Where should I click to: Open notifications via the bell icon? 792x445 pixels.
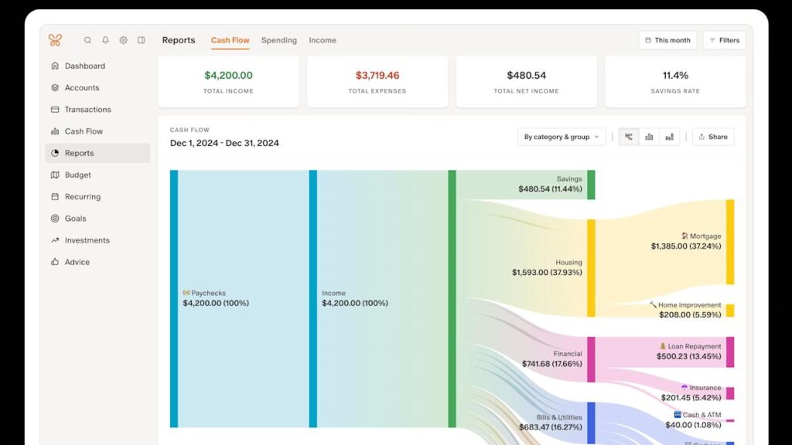coord(105,39)
